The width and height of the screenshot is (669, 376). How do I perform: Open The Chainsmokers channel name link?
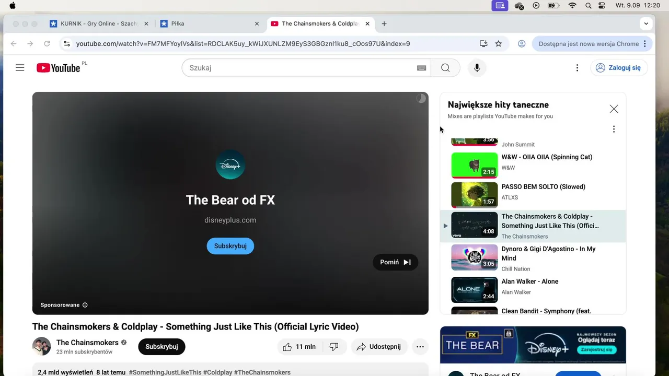click(87, 343)
